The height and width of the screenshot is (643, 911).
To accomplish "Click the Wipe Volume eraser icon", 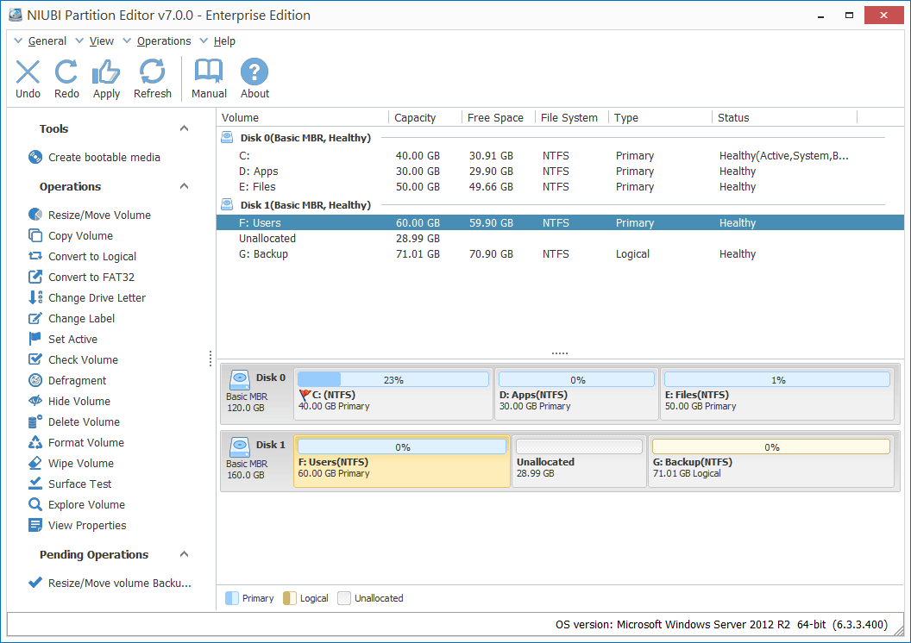I will pyautogui.click(x=35, y=463).
